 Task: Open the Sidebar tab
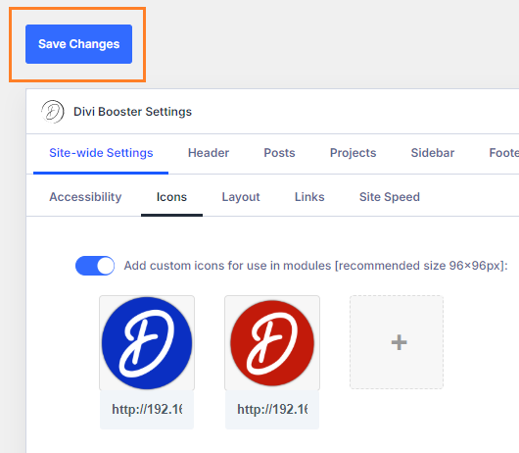coord(433,153)
